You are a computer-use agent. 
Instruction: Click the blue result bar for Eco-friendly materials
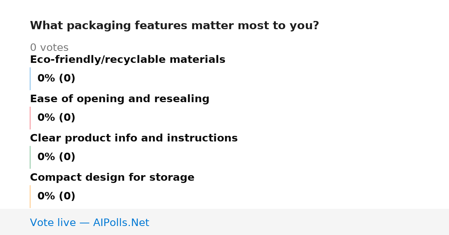30,79
